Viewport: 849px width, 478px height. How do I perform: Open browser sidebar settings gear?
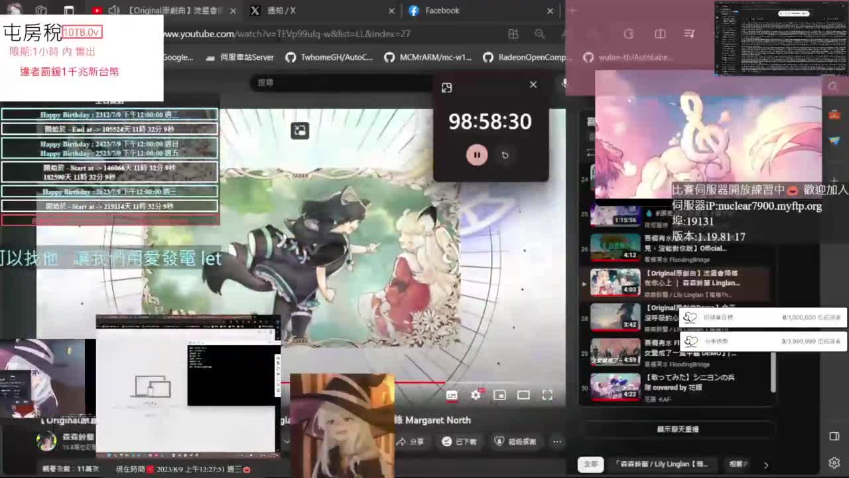[x=834, y=463]
